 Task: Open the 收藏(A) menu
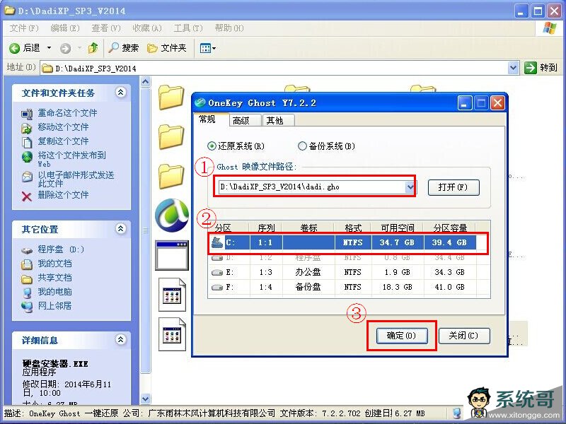pyautogui.click(x=147, y=28)
